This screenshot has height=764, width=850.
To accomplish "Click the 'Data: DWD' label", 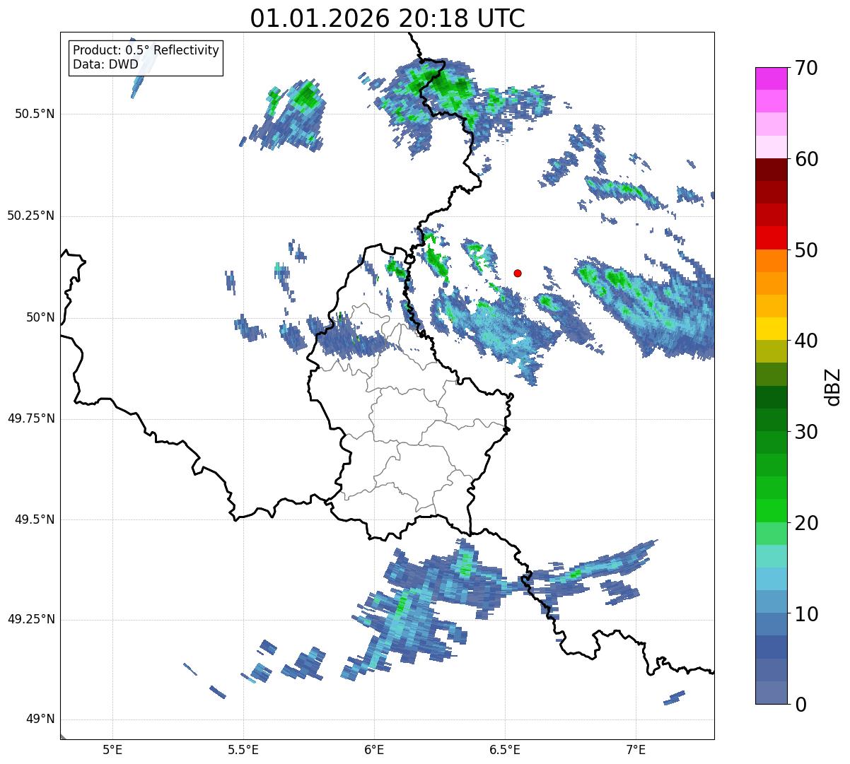I will click(105, 65).
